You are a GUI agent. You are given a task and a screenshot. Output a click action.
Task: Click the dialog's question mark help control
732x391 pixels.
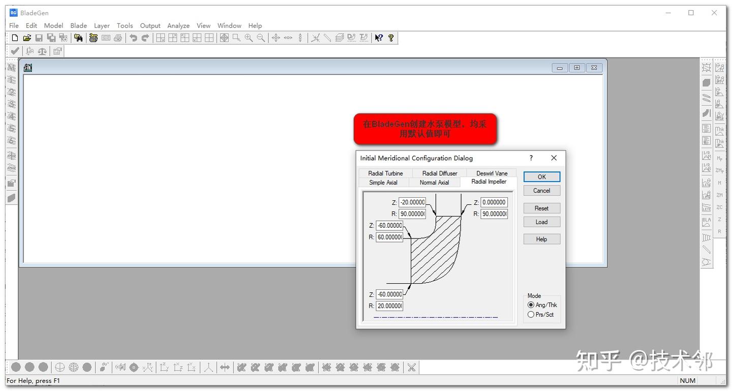pos(530,158)
